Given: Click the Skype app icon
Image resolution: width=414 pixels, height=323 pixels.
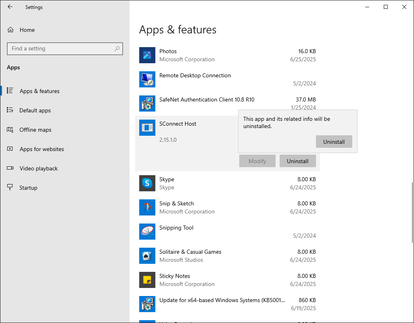Looking at the screenshot, I should coord(147,183).
